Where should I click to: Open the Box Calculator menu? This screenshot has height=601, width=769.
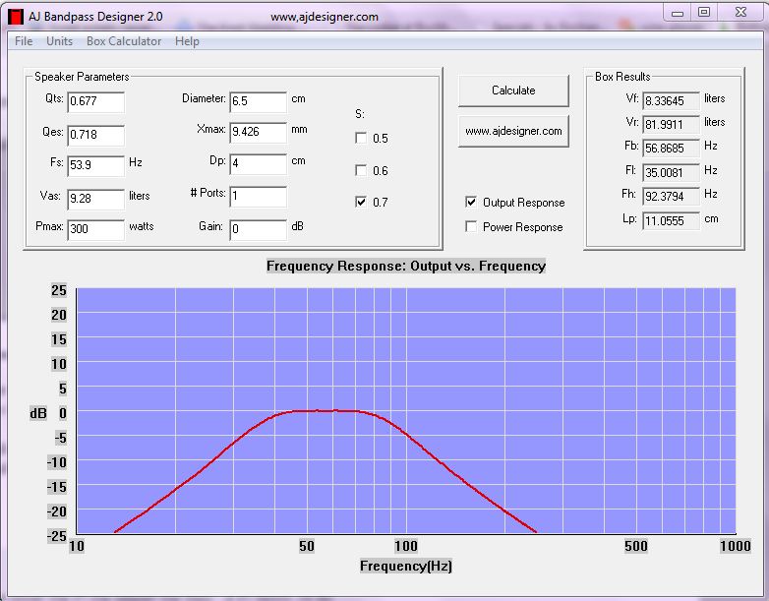pos(124,41)
